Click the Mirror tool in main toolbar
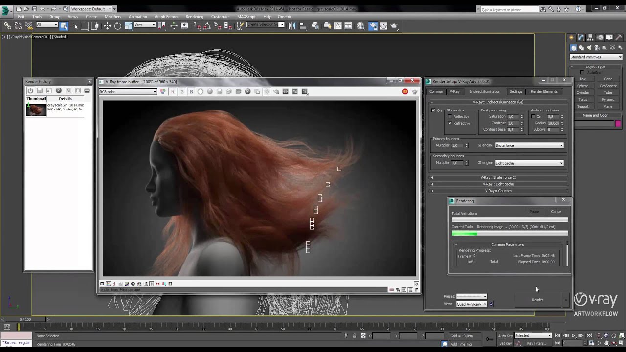Screen dimensions: 626x352 pos(292,26)
